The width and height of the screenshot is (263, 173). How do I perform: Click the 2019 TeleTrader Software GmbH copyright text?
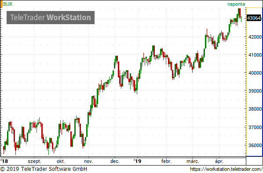(x=44, y=169)
